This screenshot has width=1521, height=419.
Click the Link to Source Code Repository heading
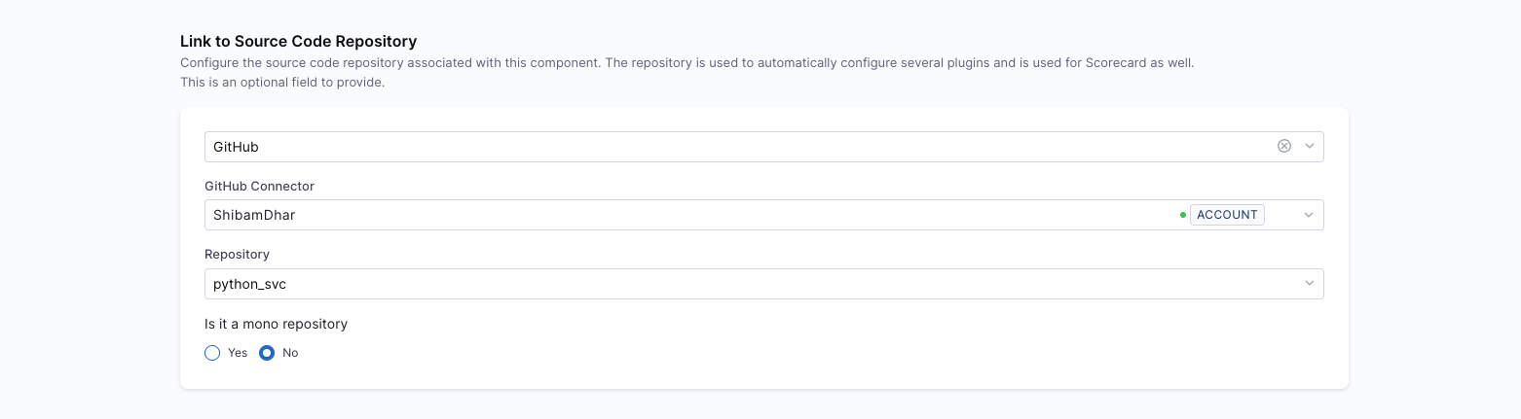[298, 41]
